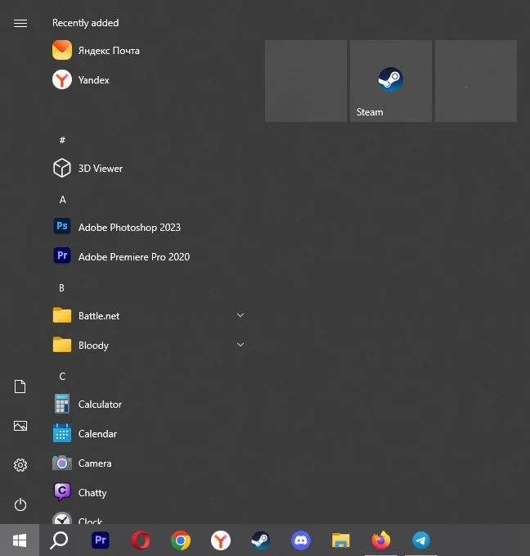The height and width of the screenshot is (556, 530).
Task: Open Yandex browser on the taskbar
Action: tap(221, 540)
